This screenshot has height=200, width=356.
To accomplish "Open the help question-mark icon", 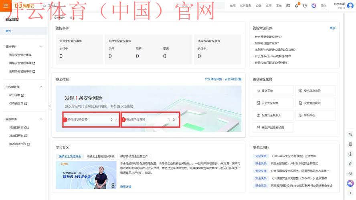I will click(305, 6).
